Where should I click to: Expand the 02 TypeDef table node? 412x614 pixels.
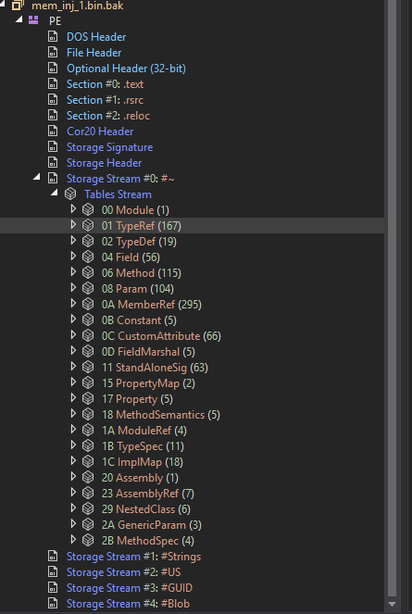pos(73,241)
